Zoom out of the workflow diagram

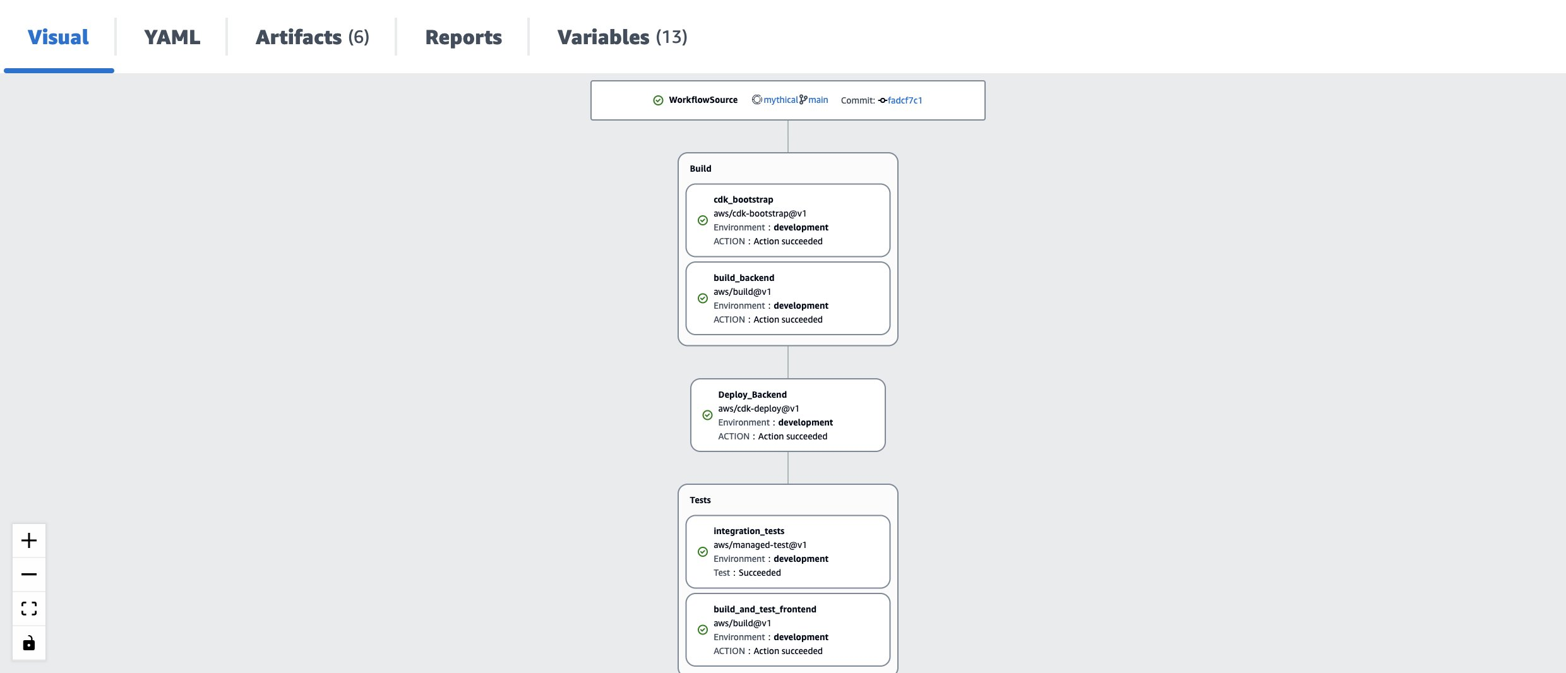coord(29,575)
